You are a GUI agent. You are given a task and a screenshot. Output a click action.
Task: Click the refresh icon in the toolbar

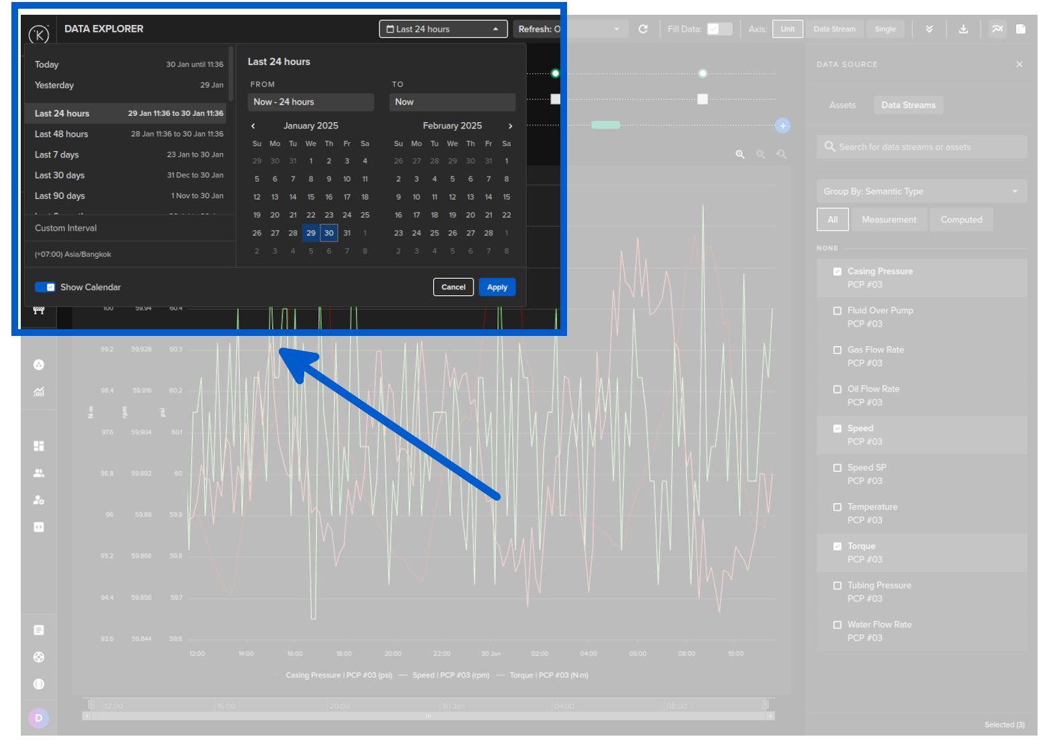[x=643, y=29]
